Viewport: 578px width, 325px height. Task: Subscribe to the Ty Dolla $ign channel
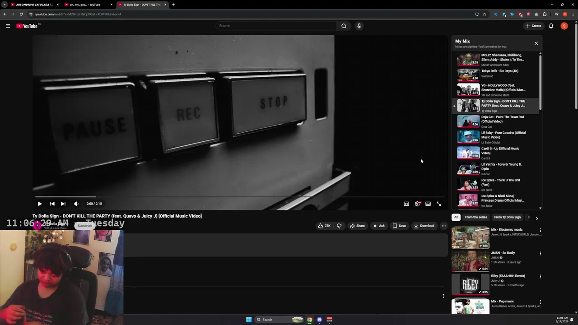84,226
